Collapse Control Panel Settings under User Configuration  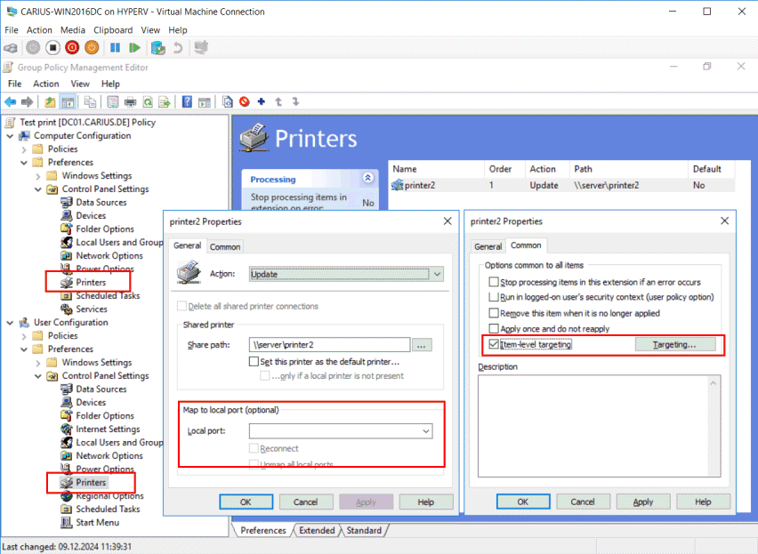38,376
